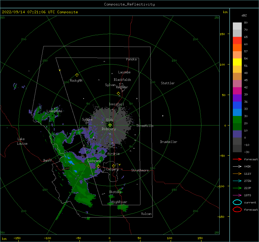Click the Ponoka city label

coord(131,59)
